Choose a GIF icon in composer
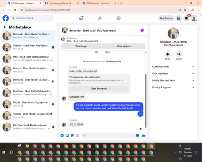This screenshot has height=162, width=202. click(77, 135)
